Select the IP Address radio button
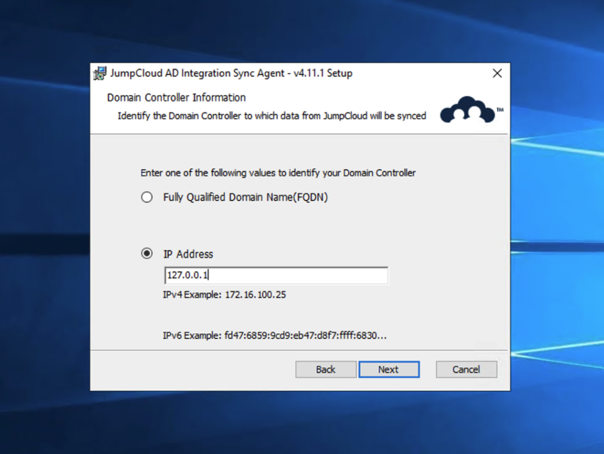 click(x=147, y=254)
